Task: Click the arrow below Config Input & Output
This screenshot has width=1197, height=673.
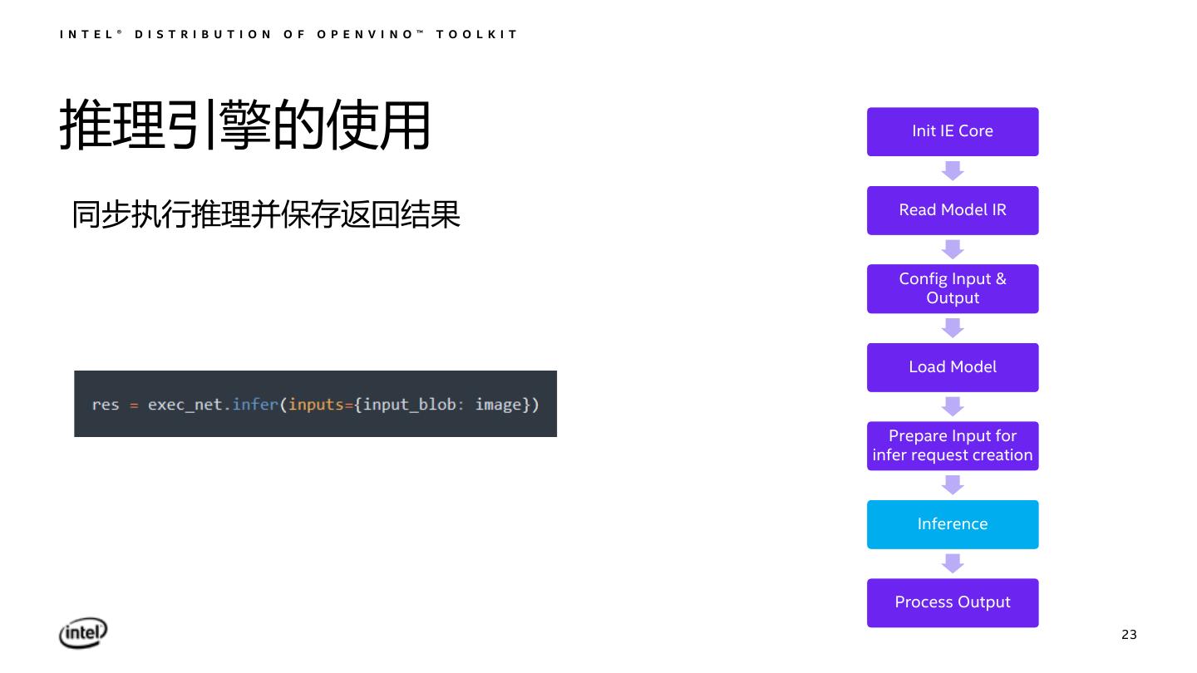Action: 953,328
